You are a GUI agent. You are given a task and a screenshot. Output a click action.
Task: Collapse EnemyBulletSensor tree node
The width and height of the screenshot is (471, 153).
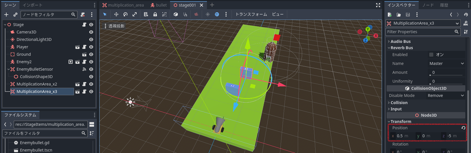coord(8,69)
